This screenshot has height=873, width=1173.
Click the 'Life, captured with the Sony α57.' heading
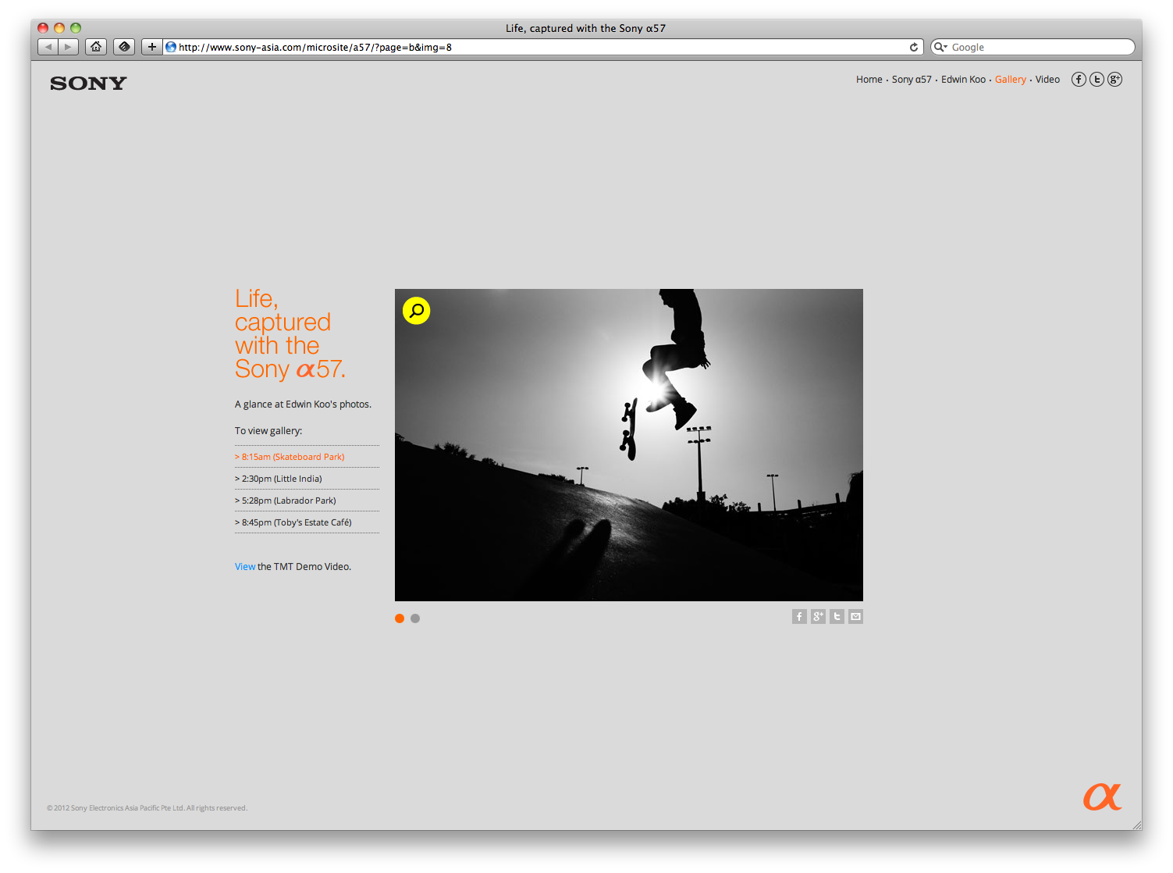pyautogui.click(x=290, y=334)
